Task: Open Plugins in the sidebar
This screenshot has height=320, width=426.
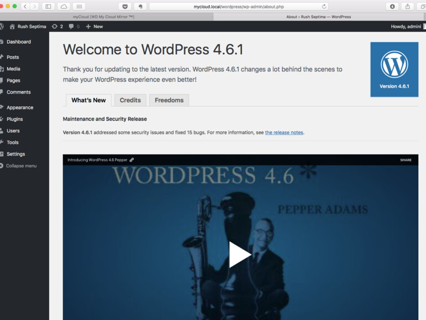Action: (x=15, y=120)
